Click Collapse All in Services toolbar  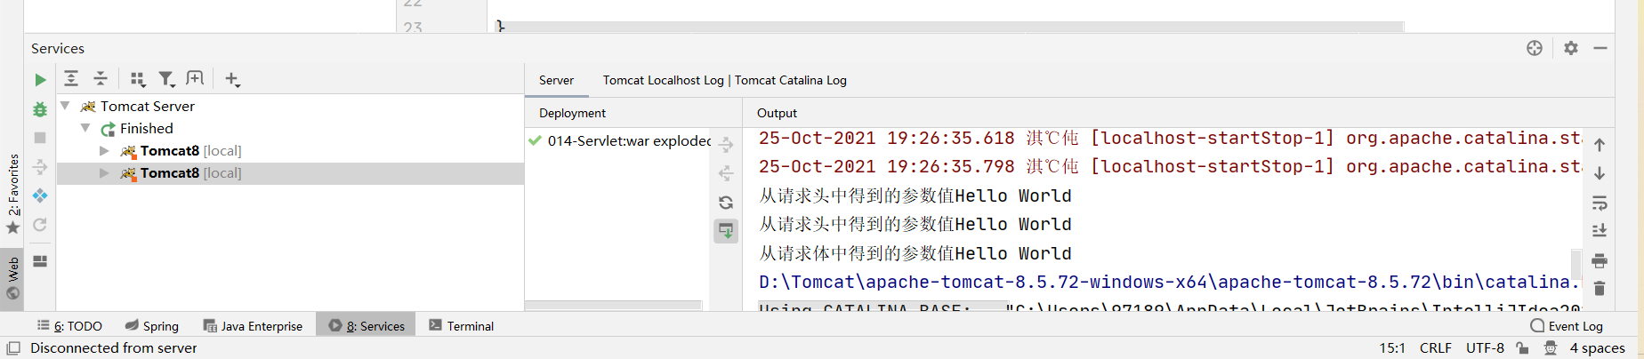pyautogui.click(x=101, y=79)
